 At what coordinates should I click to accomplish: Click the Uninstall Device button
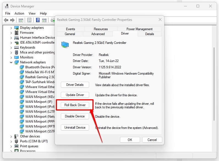coord(75,128)
